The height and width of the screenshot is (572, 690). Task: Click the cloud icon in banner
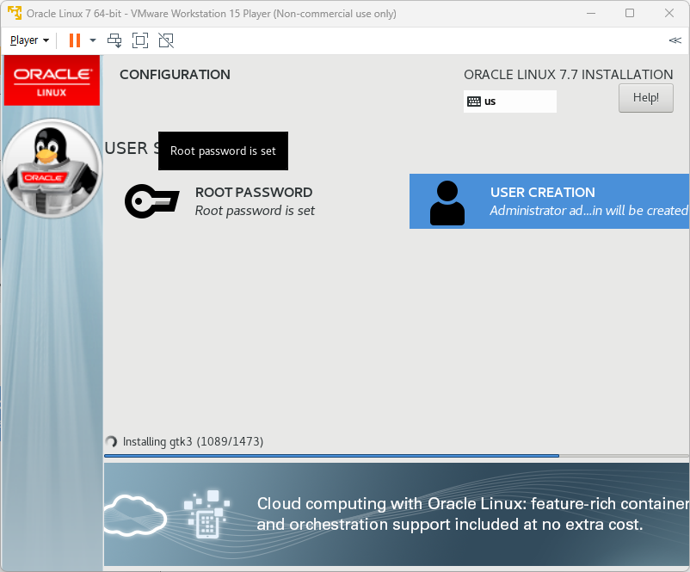coord(135,515)
